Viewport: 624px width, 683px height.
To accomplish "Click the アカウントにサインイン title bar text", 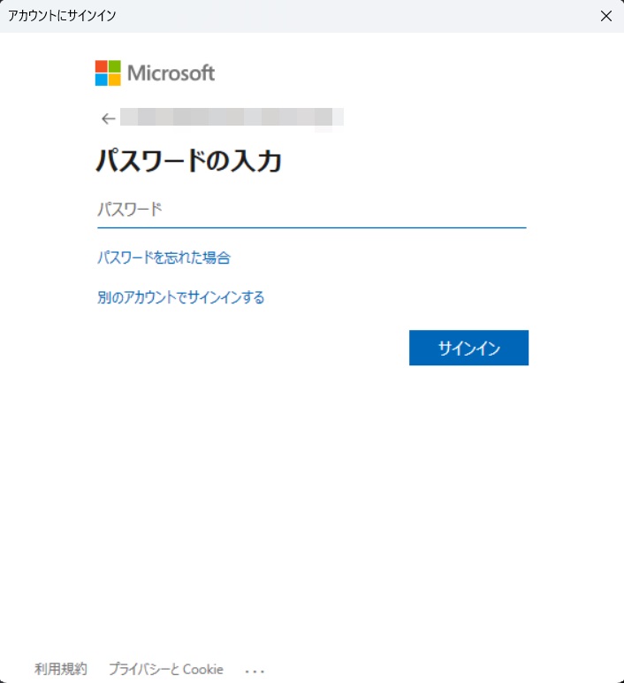I will pyautogui.click(x=62, y=16).
